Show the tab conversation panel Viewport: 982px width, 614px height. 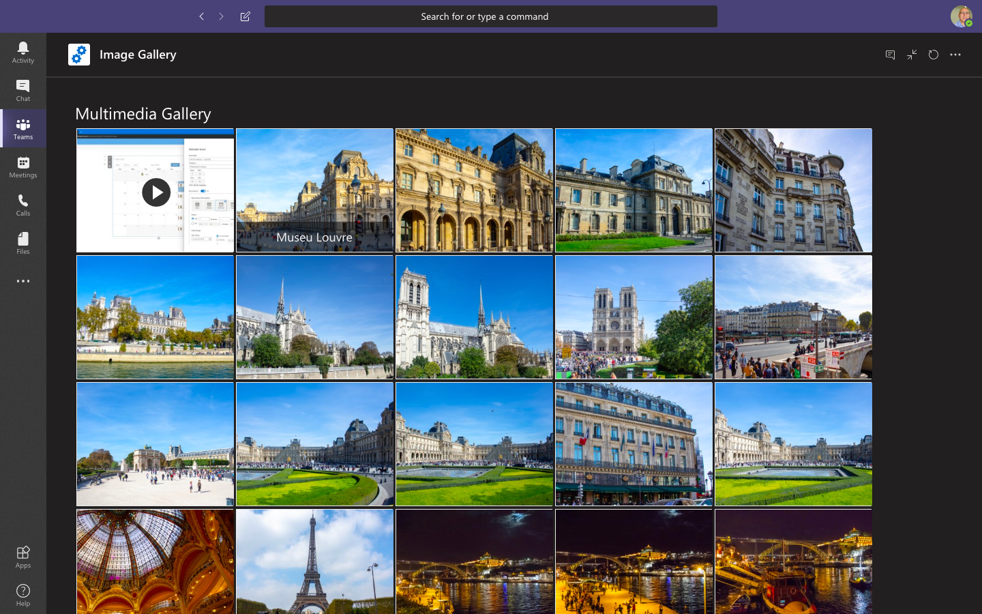point(890,55)
